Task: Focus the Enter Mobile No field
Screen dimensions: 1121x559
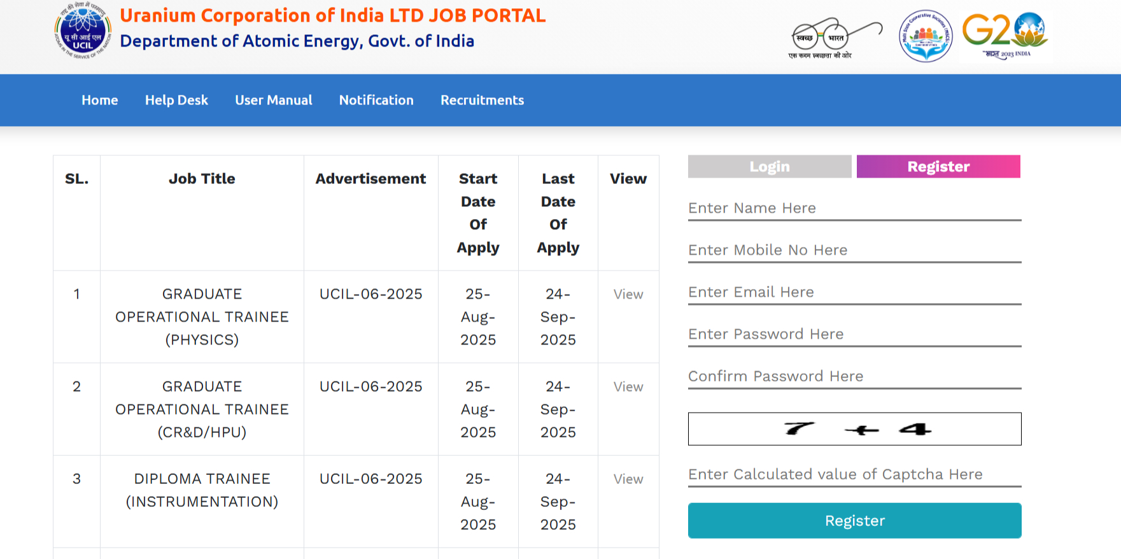Action: [x=855, y=250]
